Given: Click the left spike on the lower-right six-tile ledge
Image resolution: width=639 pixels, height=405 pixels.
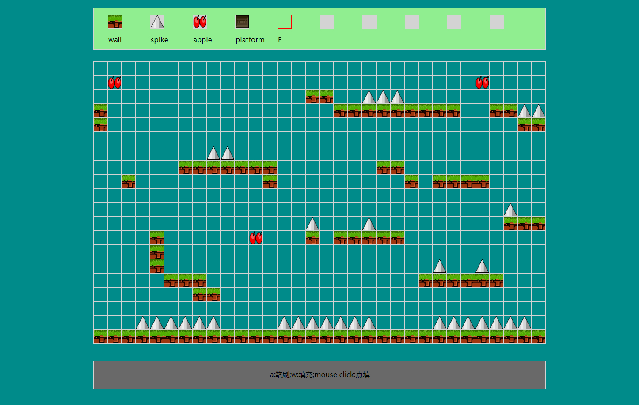Looking at the screenshot, I should click(x=440, y=266).
